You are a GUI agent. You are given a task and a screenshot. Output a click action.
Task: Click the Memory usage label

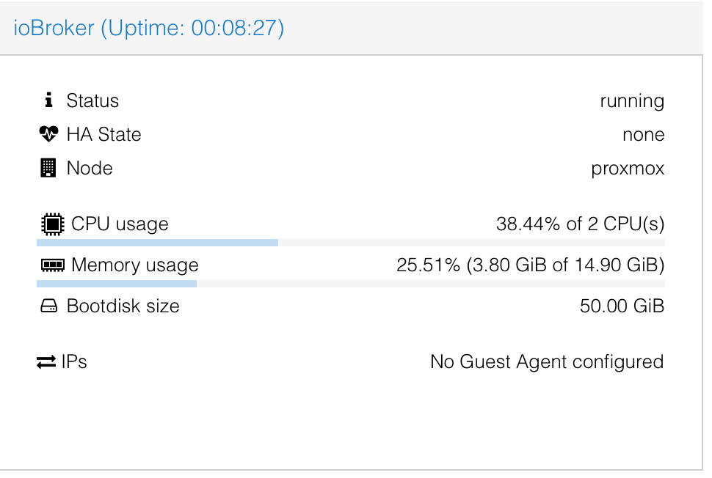coord(135,265)
